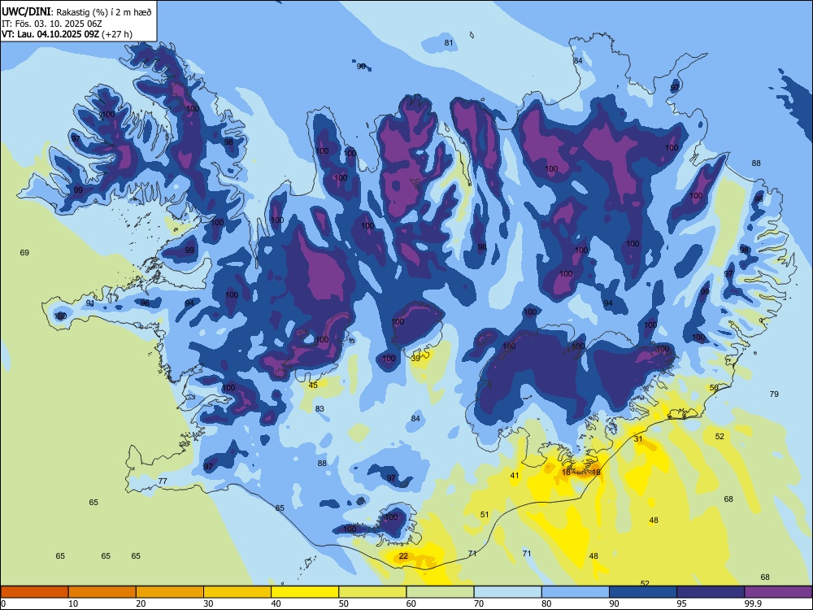Click the humidity value '69' off west coast
Image resolution: width=813 pixels, height=610 pixels.
(24, 253)
